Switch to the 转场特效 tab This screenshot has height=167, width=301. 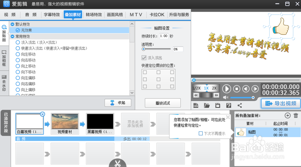tap(94, 14)
